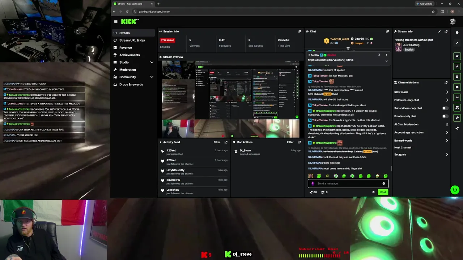463x260 pixels.
Task: Pop out the Mod Actions panel
Action: coord(300,142)
